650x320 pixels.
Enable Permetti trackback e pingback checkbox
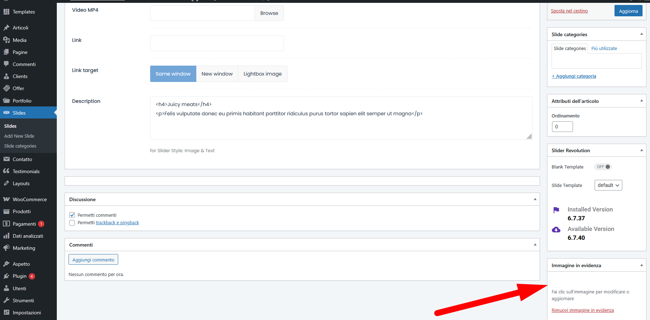coord(72,223)
